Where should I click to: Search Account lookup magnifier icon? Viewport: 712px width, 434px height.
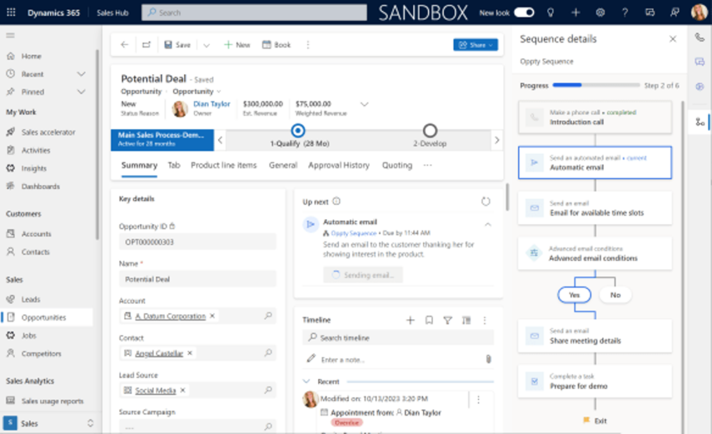pos(268,315)
